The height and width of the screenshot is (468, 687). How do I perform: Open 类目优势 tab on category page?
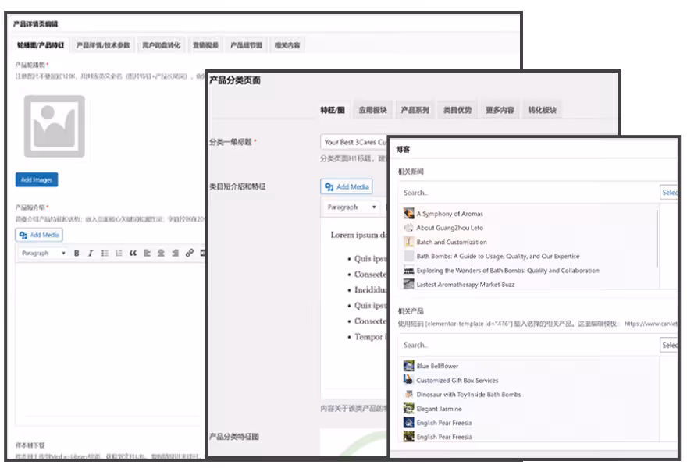click(x=457, y=110)
